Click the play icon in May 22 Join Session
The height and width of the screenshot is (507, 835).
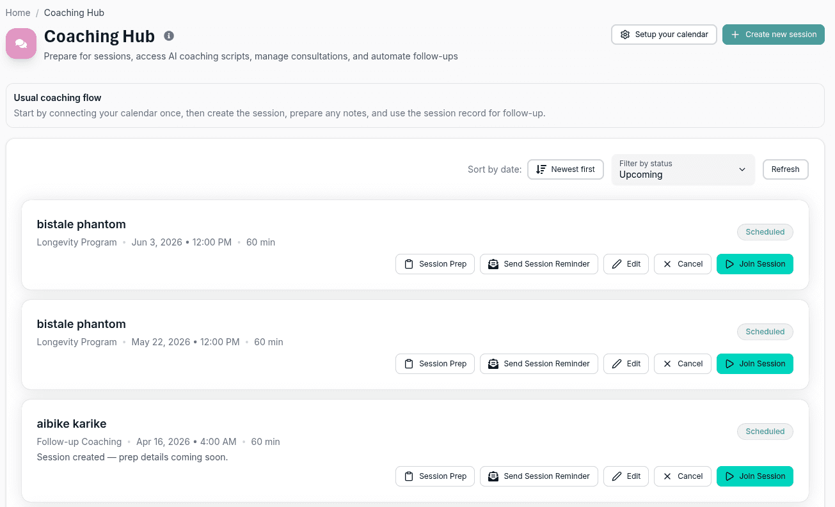pyautogui.click(x=729, y=364)
